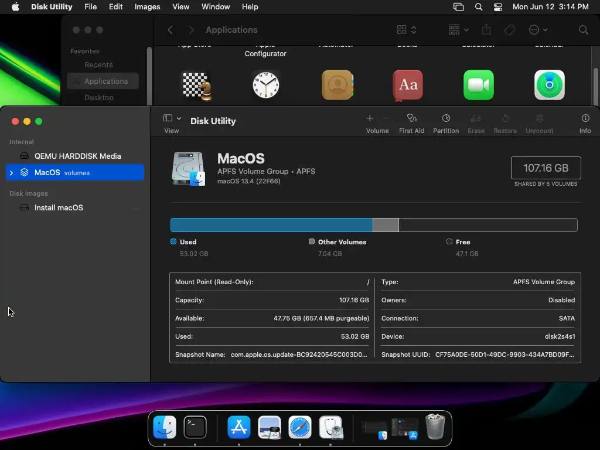Click the remove volume minus button
This screenshot has height=450, width=600.
386,118
